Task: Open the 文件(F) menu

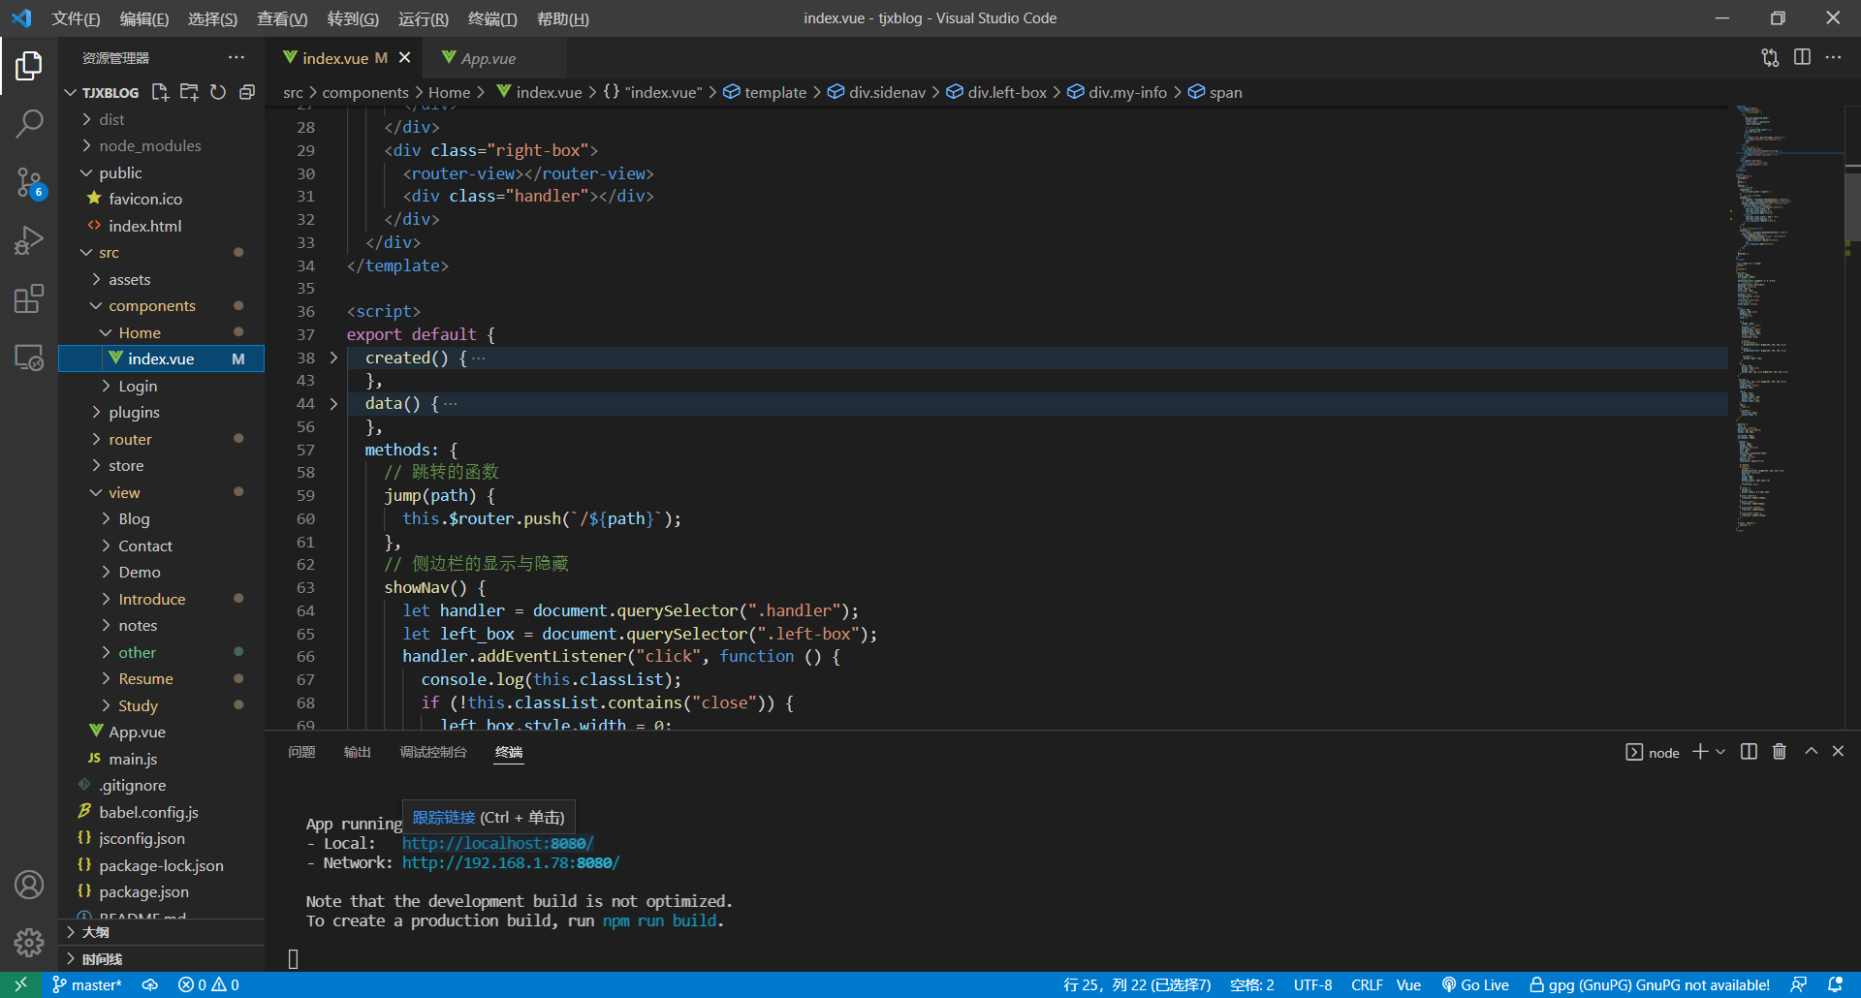Action: pyautogui.click(x=76, y=18)
